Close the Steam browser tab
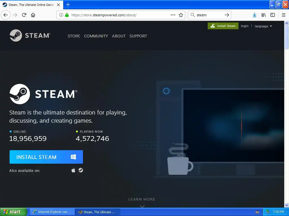Screen dimensions: 289x216 [58, 5]
